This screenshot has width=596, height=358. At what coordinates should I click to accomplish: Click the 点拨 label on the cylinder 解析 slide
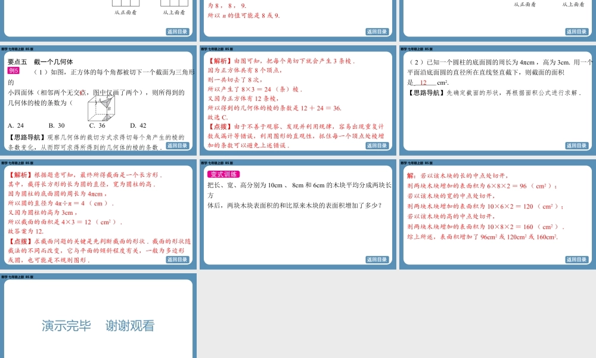coord(21,242)
